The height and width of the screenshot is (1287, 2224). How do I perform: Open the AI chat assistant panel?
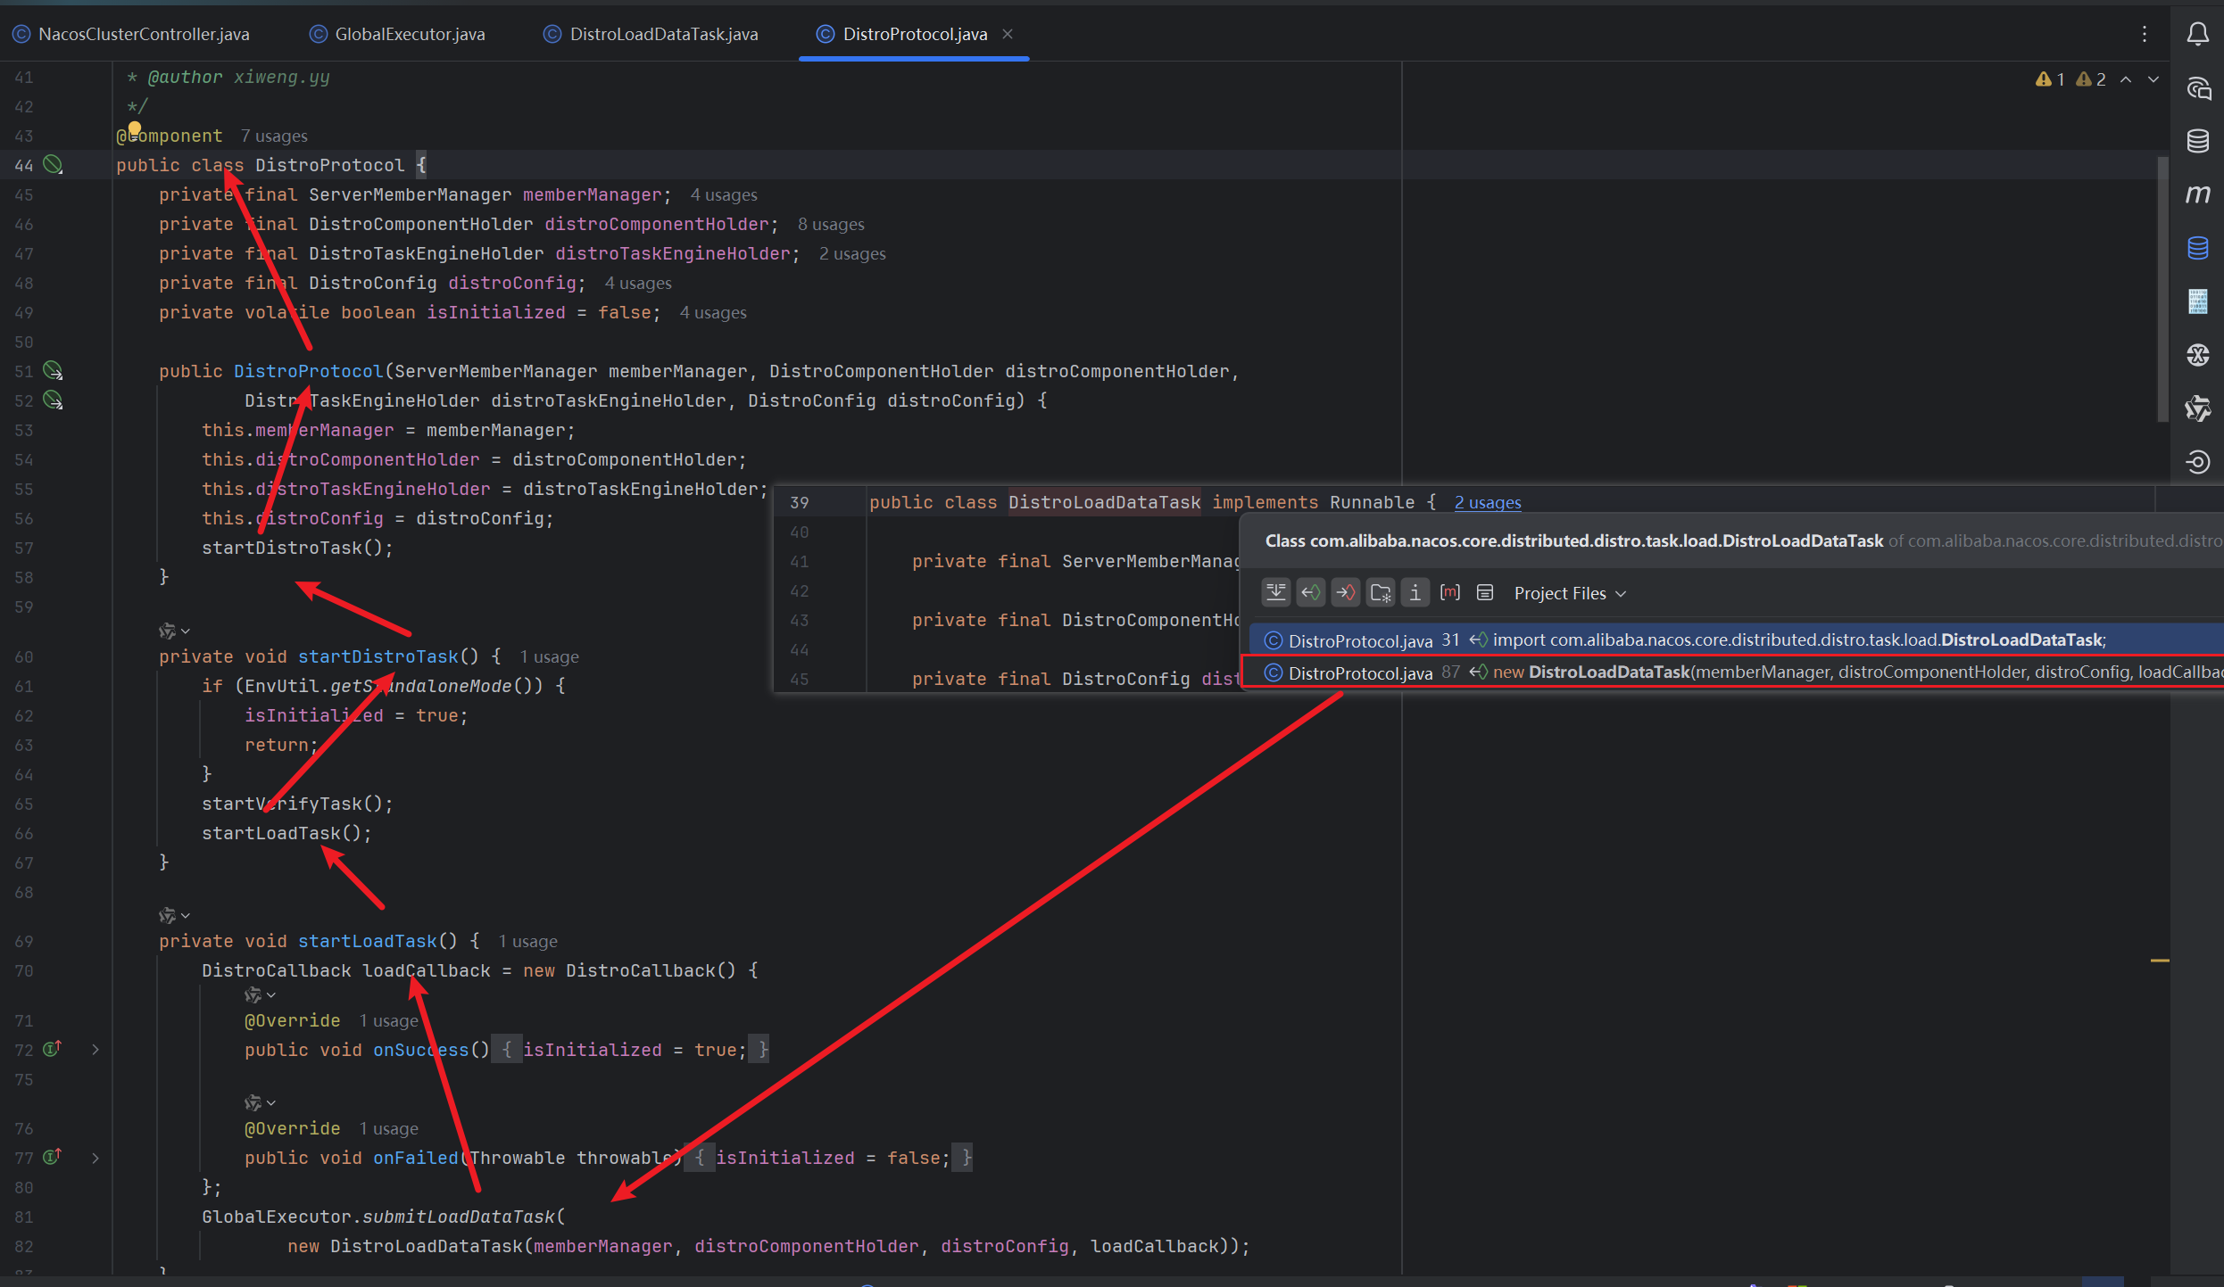2197,88
